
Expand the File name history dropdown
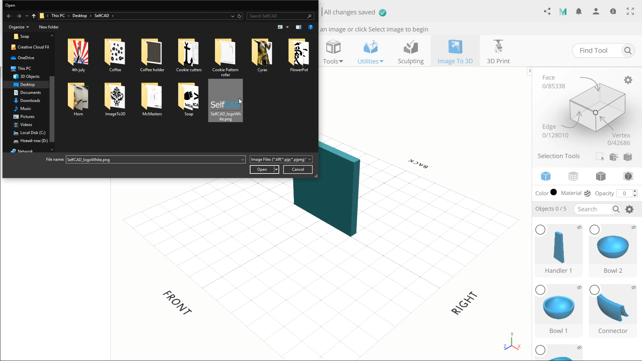(x=243, y=160)
